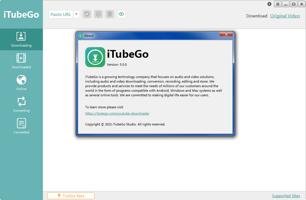Open the Converted files section

21,126
